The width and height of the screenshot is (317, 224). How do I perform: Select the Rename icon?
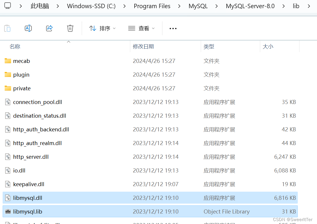(x=28, y=28)
